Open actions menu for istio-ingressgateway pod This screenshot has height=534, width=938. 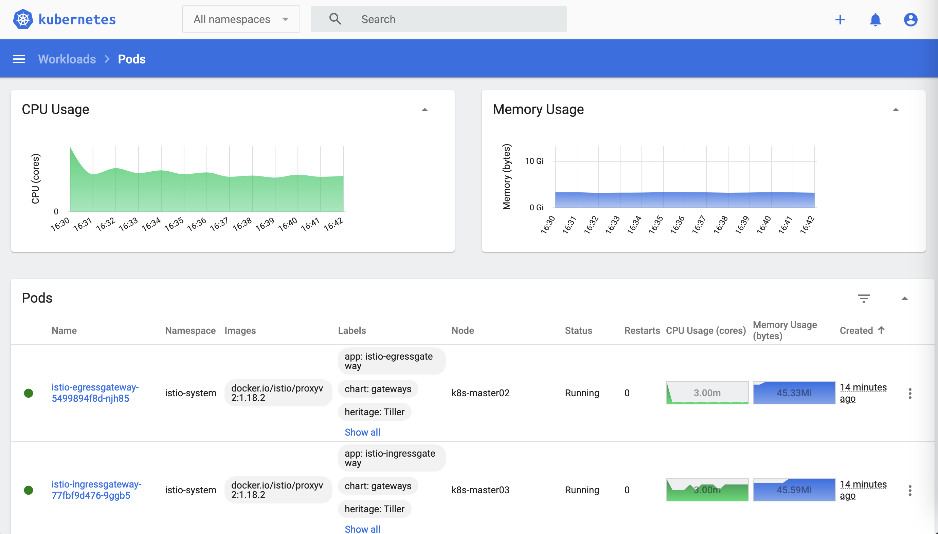tap(910, 490)
